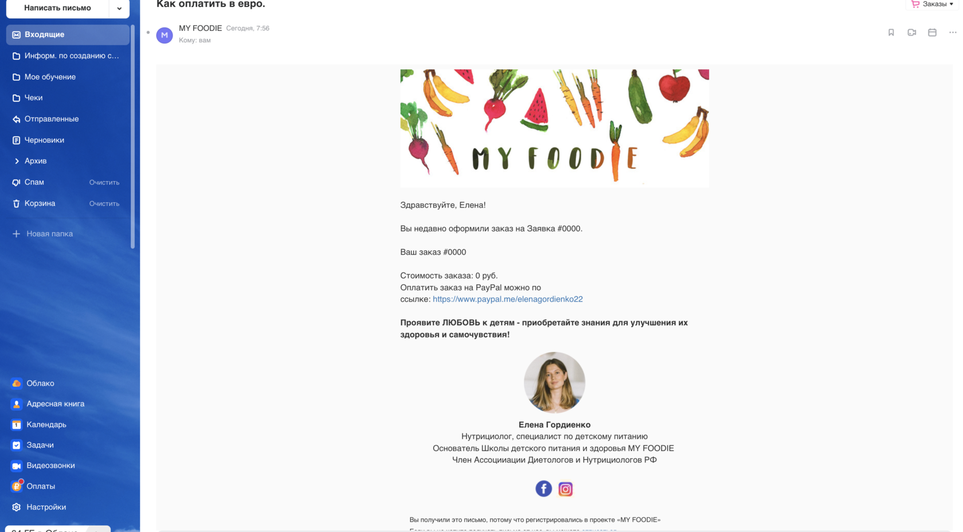Expand the Написать письмо dropdown arrow
The width and height of the screenshot is (963, 532).
(x=119, y=9)
